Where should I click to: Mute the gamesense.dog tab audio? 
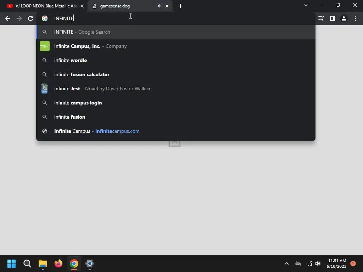pyautogui.click(x=159, y=6)
